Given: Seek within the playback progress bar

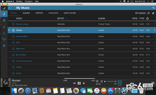Looking at the screenshot, I should click(x=79, y=78).
